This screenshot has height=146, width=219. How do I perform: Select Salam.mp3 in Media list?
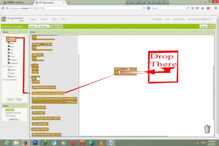[x=9, y=110]
